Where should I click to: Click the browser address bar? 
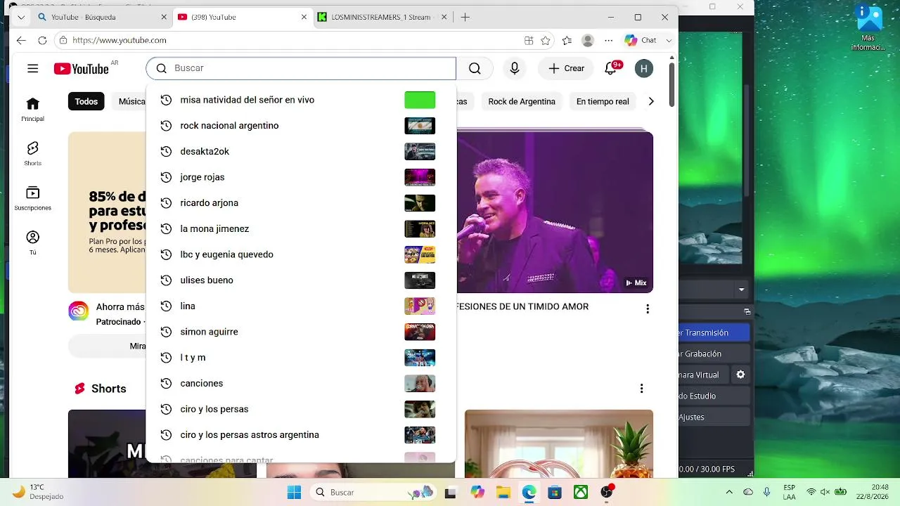coord(295,40)
